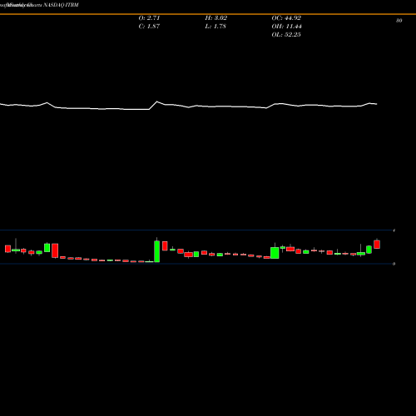The width and height of the screenshot is (416, 416).
Task: Click the 'OH: 11.44' reading
Action: pos(287,27)
